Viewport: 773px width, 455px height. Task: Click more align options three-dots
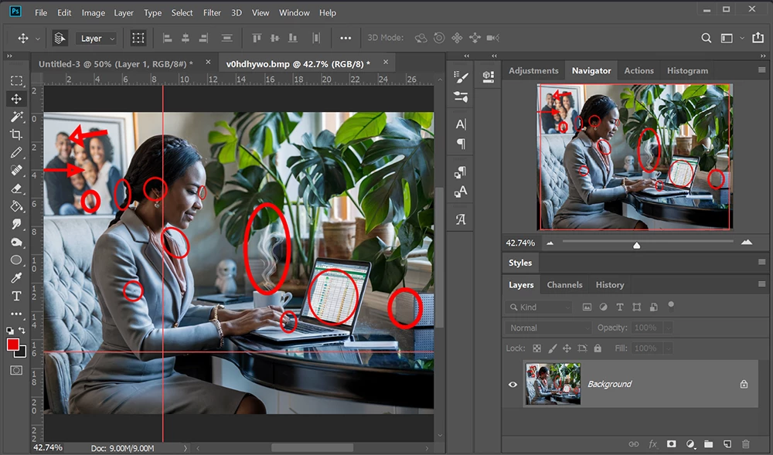346,38
